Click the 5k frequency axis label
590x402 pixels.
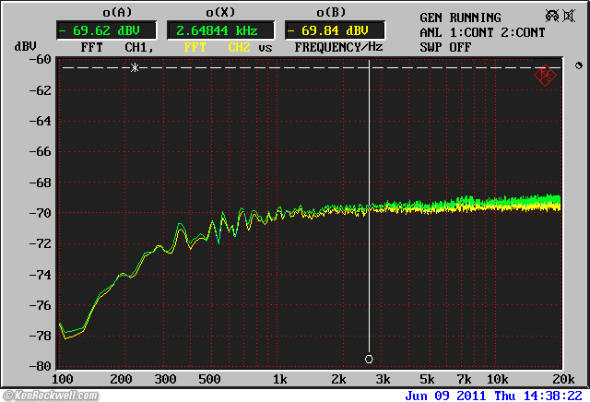click(x=427, y=379)
